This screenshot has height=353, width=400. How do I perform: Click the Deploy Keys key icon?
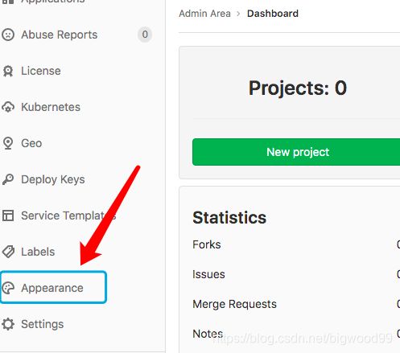(x=8, y=179)
